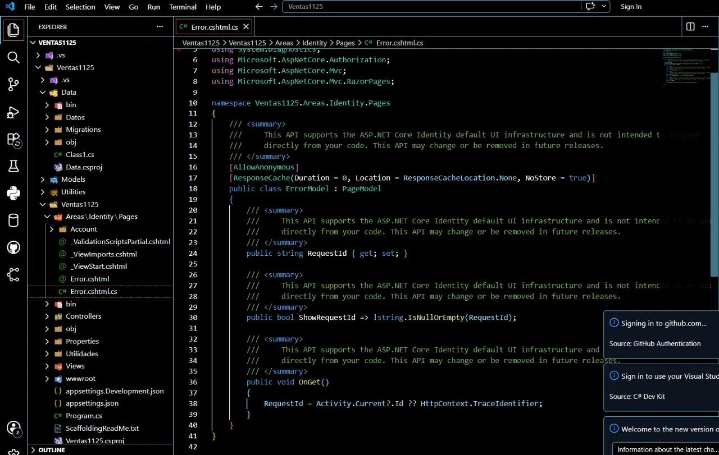Go back with the left arrow
Screen dimensions: 719x455
tap(258, 7)
